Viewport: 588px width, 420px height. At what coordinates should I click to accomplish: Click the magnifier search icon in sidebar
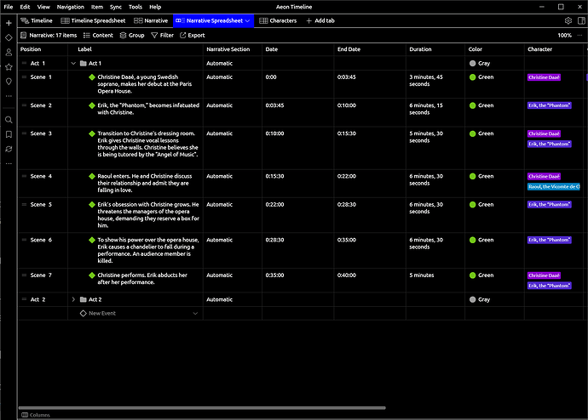(9, 120)
